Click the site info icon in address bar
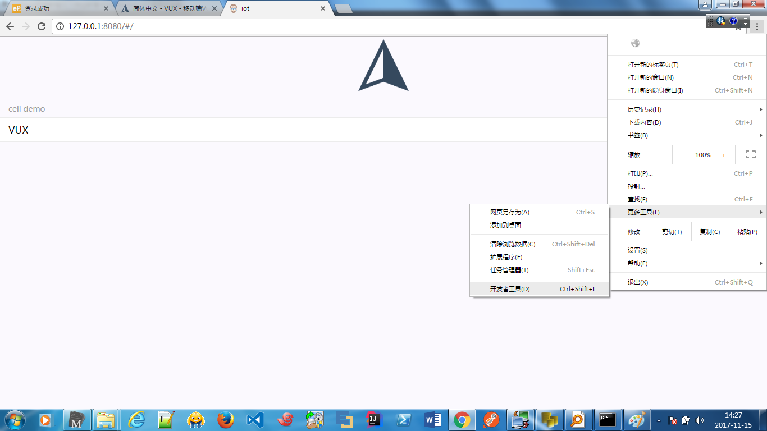 click(x=60, y=26)
